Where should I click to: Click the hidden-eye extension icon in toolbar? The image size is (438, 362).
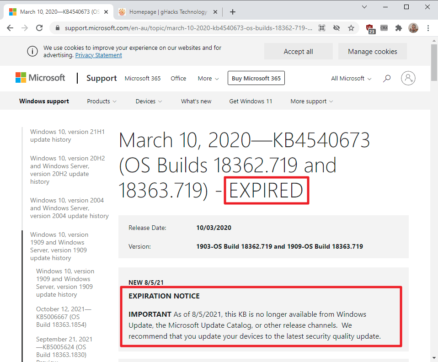[337, 28]
